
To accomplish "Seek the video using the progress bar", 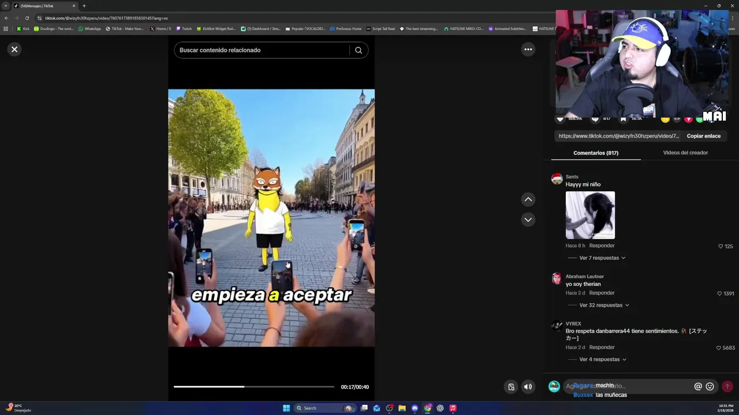I will point(253,387).
